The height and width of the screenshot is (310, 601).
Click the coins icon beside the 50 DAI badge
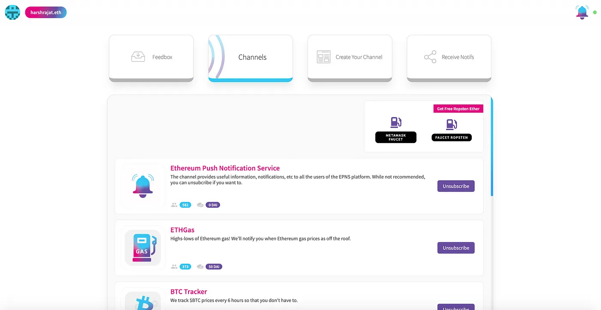pos(200,266)
